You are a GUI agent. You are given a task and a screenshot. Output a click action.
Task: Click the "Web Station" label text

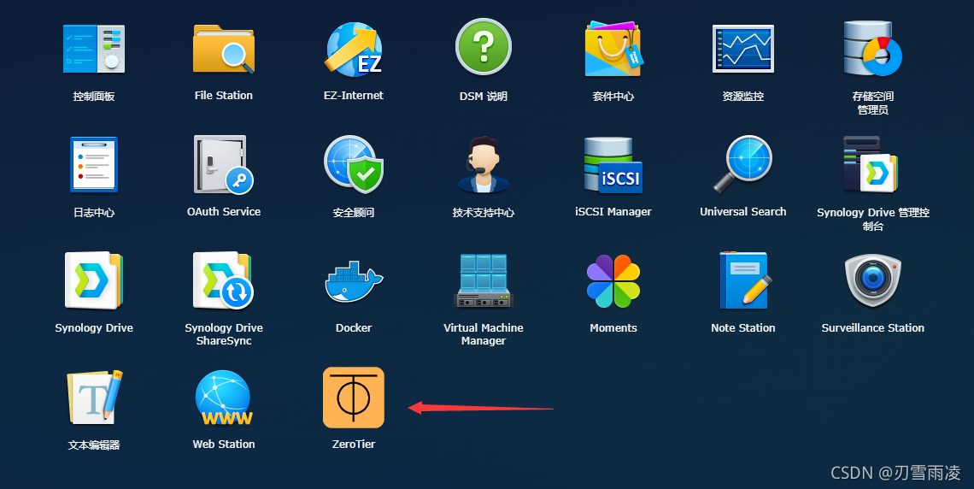(224, 445)
